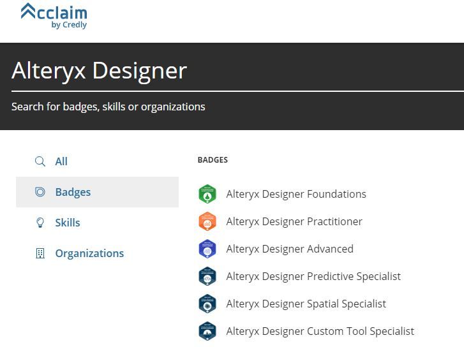Show the Skills results tab

pos(68,223)
